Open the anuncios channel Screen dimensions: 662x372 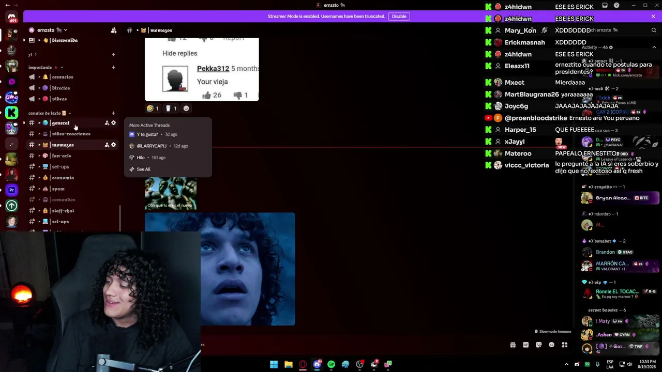[x=71, y=77]
